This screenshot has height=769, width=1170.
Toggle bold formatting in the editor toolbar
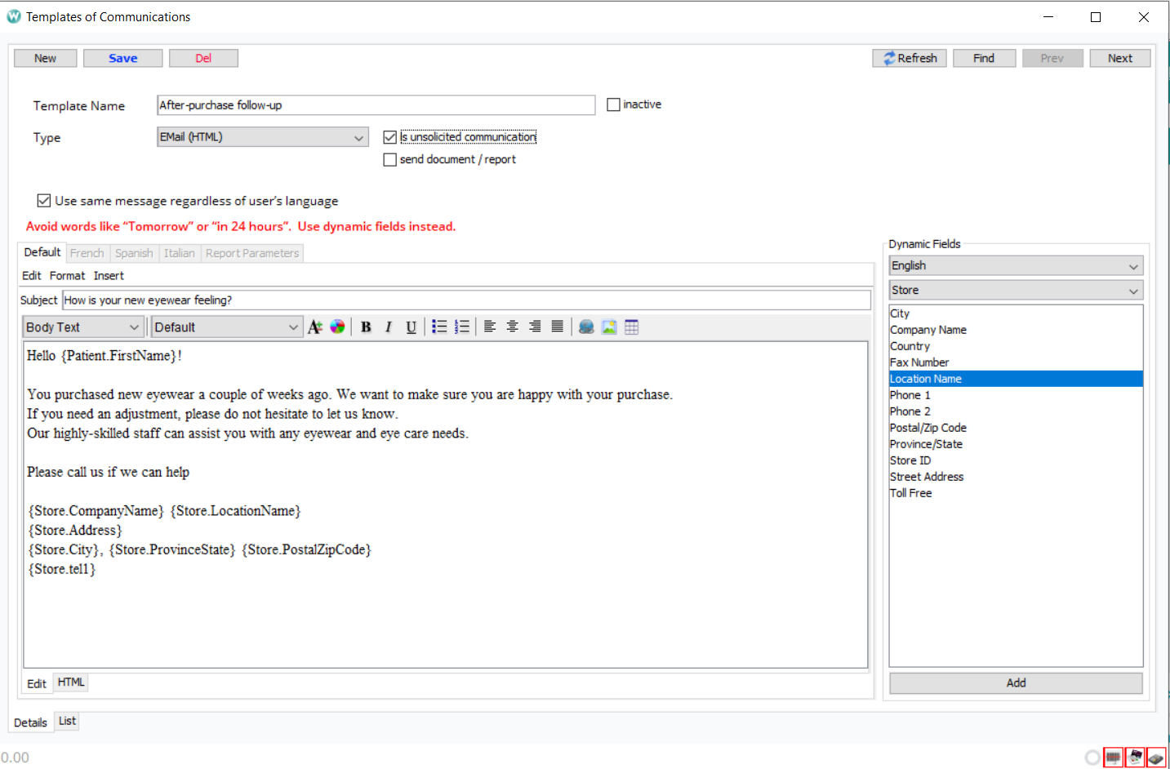366,327
